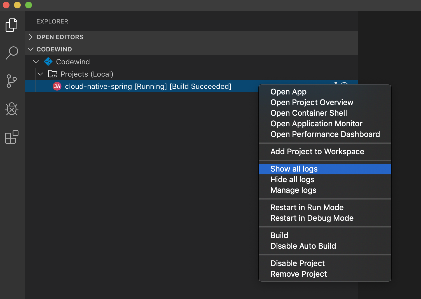This screenshot has width=421, height=299.
Task: Collapse the Codewind tree node chevron
Action: point(36,61)
